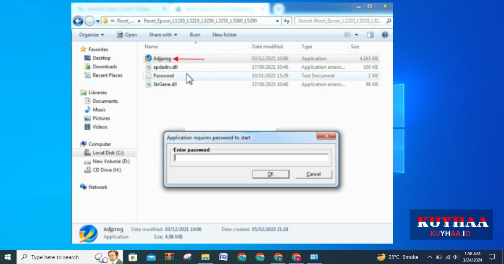The width and height of the screenshot is (504, 264).
Task: Open Microsoft Word from the taskbar
Action: point(223,257)
